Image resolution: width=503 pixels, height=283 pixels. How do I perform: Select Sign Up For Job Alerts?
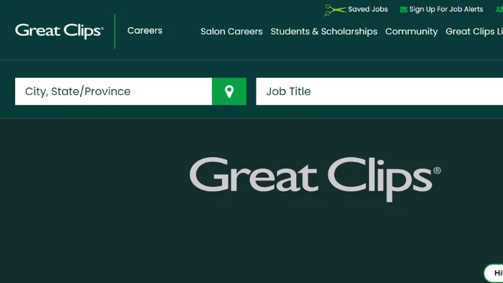point(446,9)
